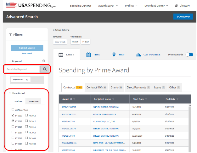Sort by the Start Date column arrow

(146, 99)
